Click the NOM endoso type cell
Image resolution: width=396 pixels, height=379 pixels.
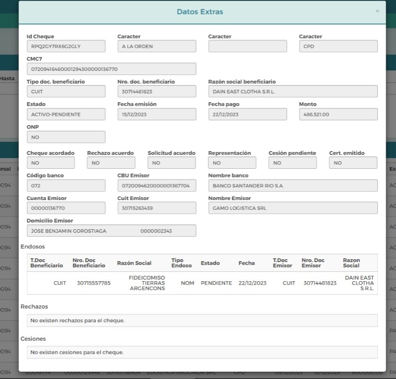(x=187, y=283)
